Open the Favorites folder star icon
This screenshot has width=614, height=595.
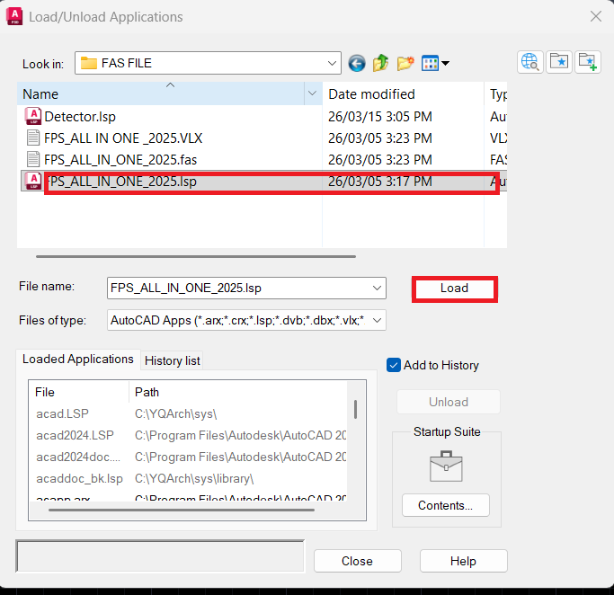[x=559, y=62]
